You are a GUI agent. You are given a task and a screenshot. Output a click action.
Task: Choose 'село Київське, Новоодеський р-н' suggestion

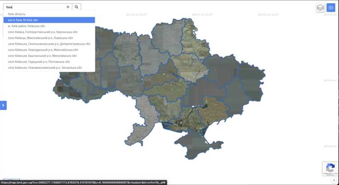pyautogui.click(x=43, y=50)
